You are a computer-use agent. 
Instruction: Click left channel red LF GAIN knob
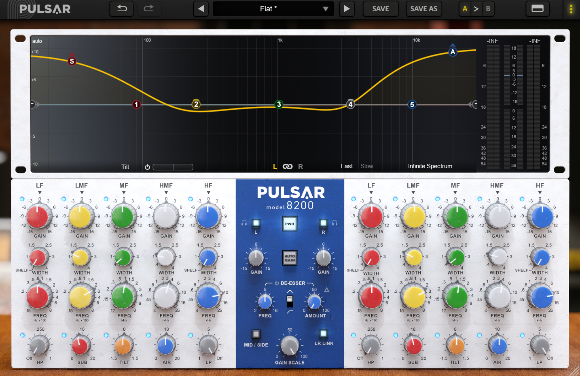click(x=38, y=216)
